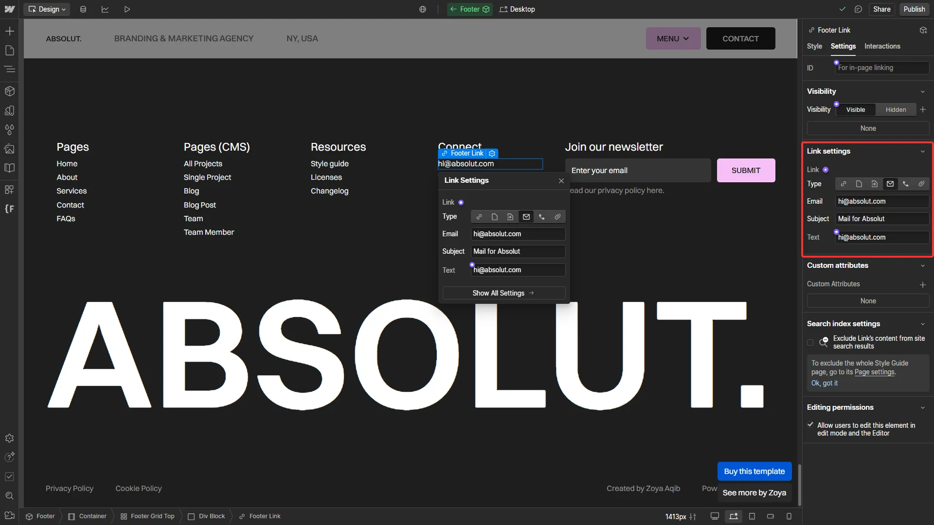Choose Attachment link type in right panel
This screenshot has height=525, width=934.
(x=921, y=184)
